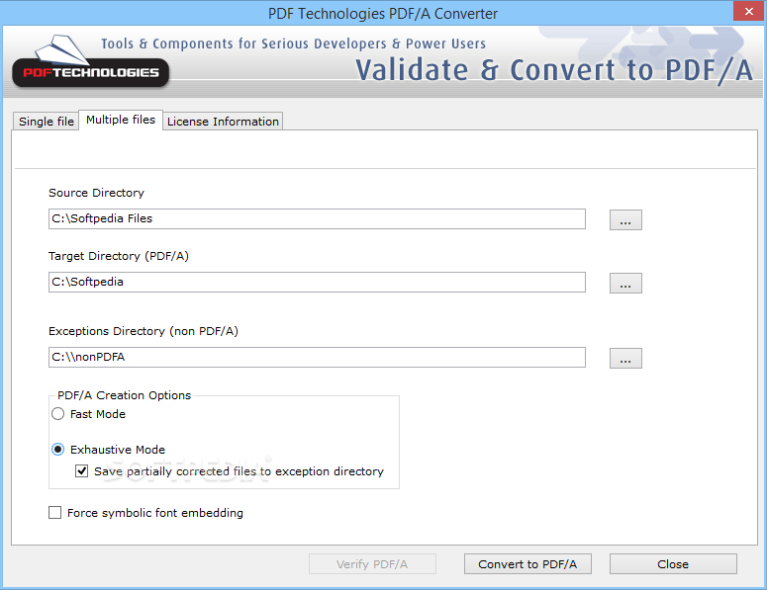Focus the Target Directory path field
This screenshot has width=767, height=590.
pyautogui.click(x=317, y=282)
